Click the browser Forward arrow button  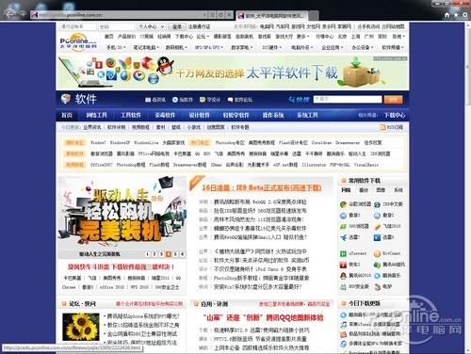click(x=23, y=14)
